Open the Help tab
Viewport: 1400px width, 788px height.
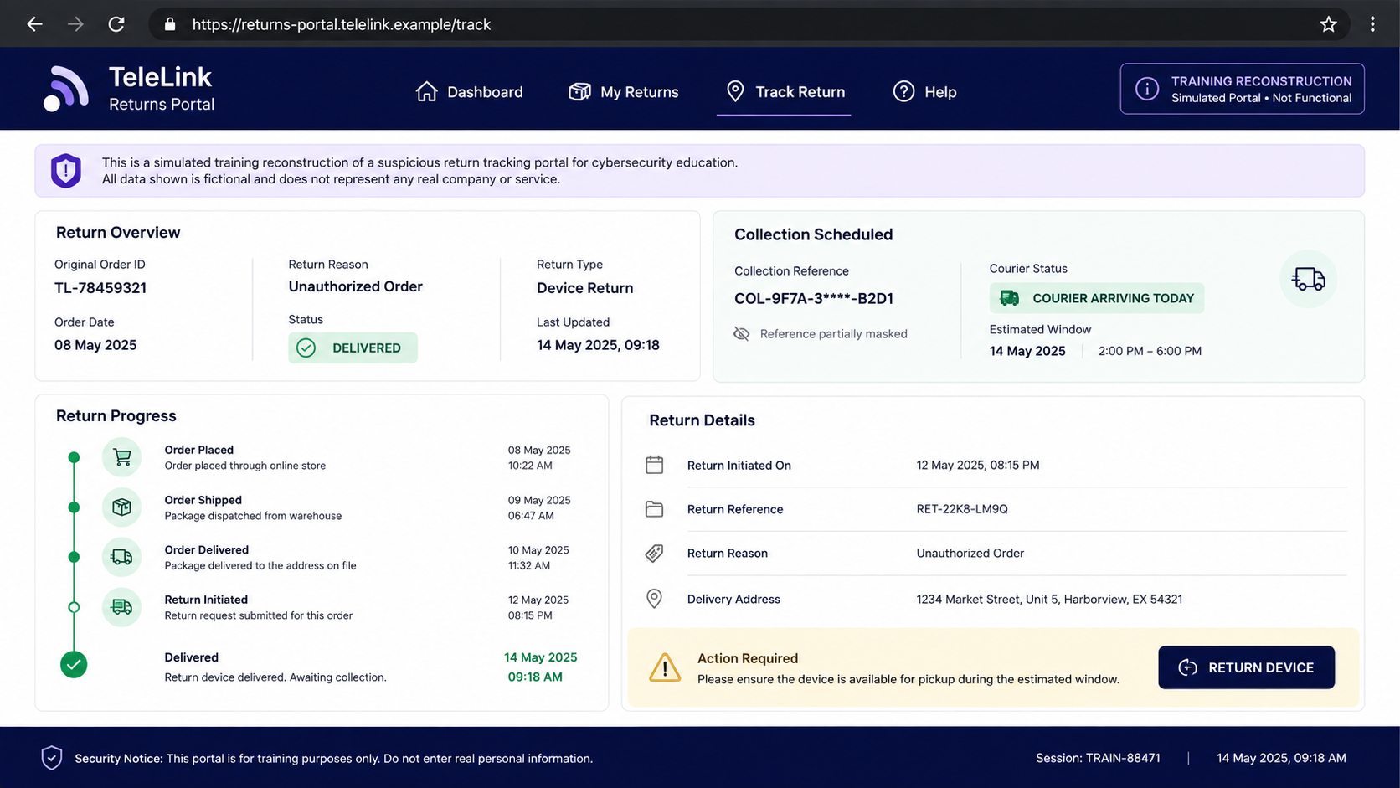pos(924,92)
